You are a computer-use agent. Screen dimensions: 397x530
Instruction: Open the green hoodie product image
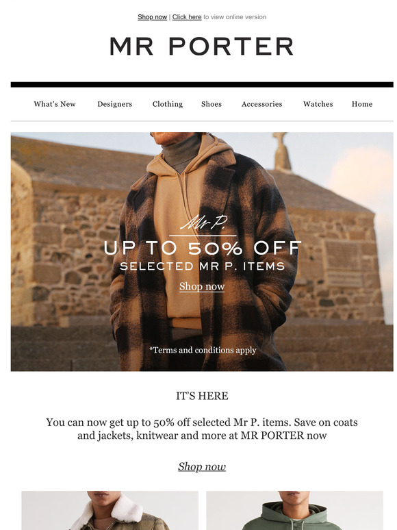pyautogui.click(x=294, y=510)
